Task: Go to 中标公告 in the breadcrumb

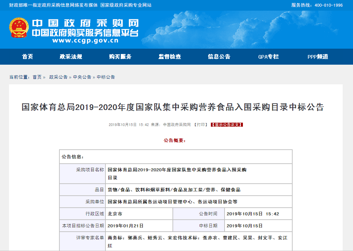Action: coord(106,77)
